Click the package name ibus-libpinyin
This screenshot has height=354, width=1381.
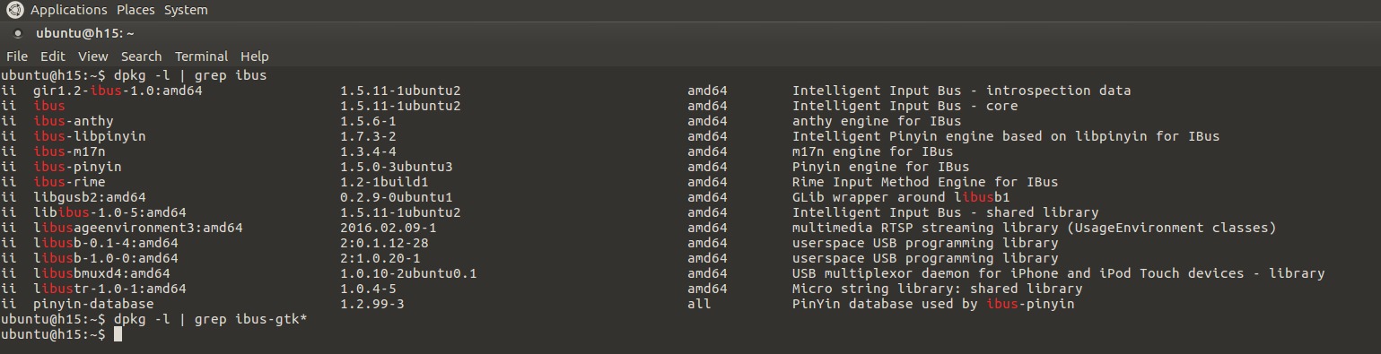click(90, 136)
